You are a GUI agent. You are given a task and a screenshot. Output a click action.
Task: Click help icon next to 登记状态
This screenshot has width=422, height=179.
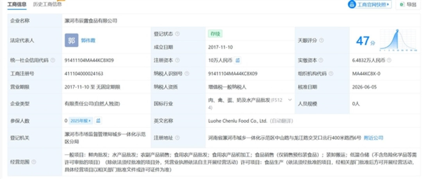(177, 34)
